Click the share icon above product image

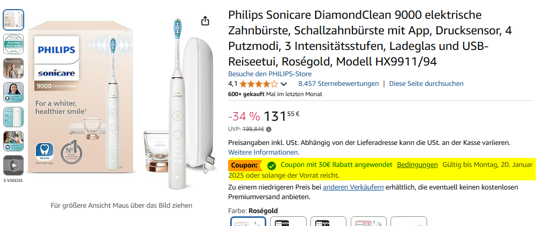coord(205,21)
